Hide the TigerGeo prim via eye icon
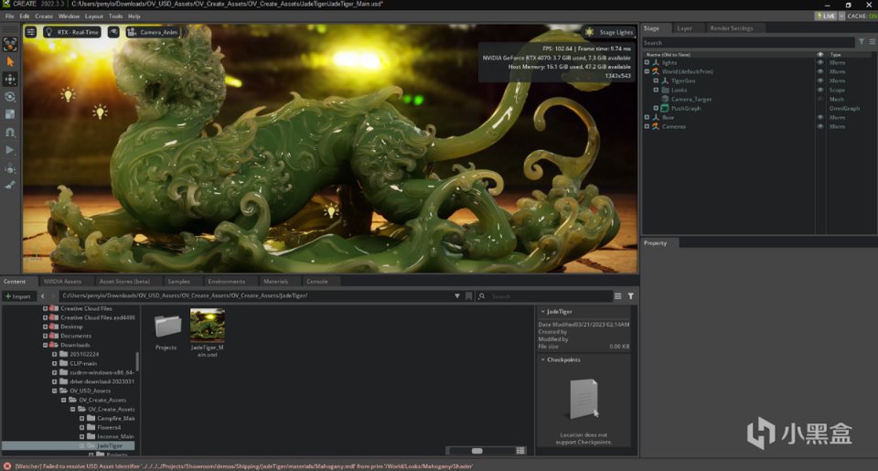Screen dimensions: 878x471 [820, 80]
